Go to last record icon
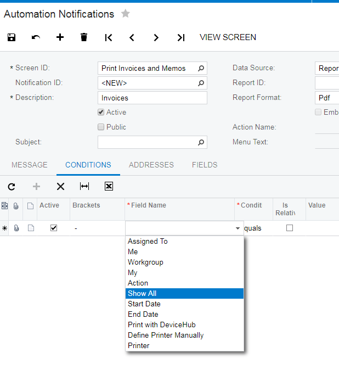 pos(180,37)
